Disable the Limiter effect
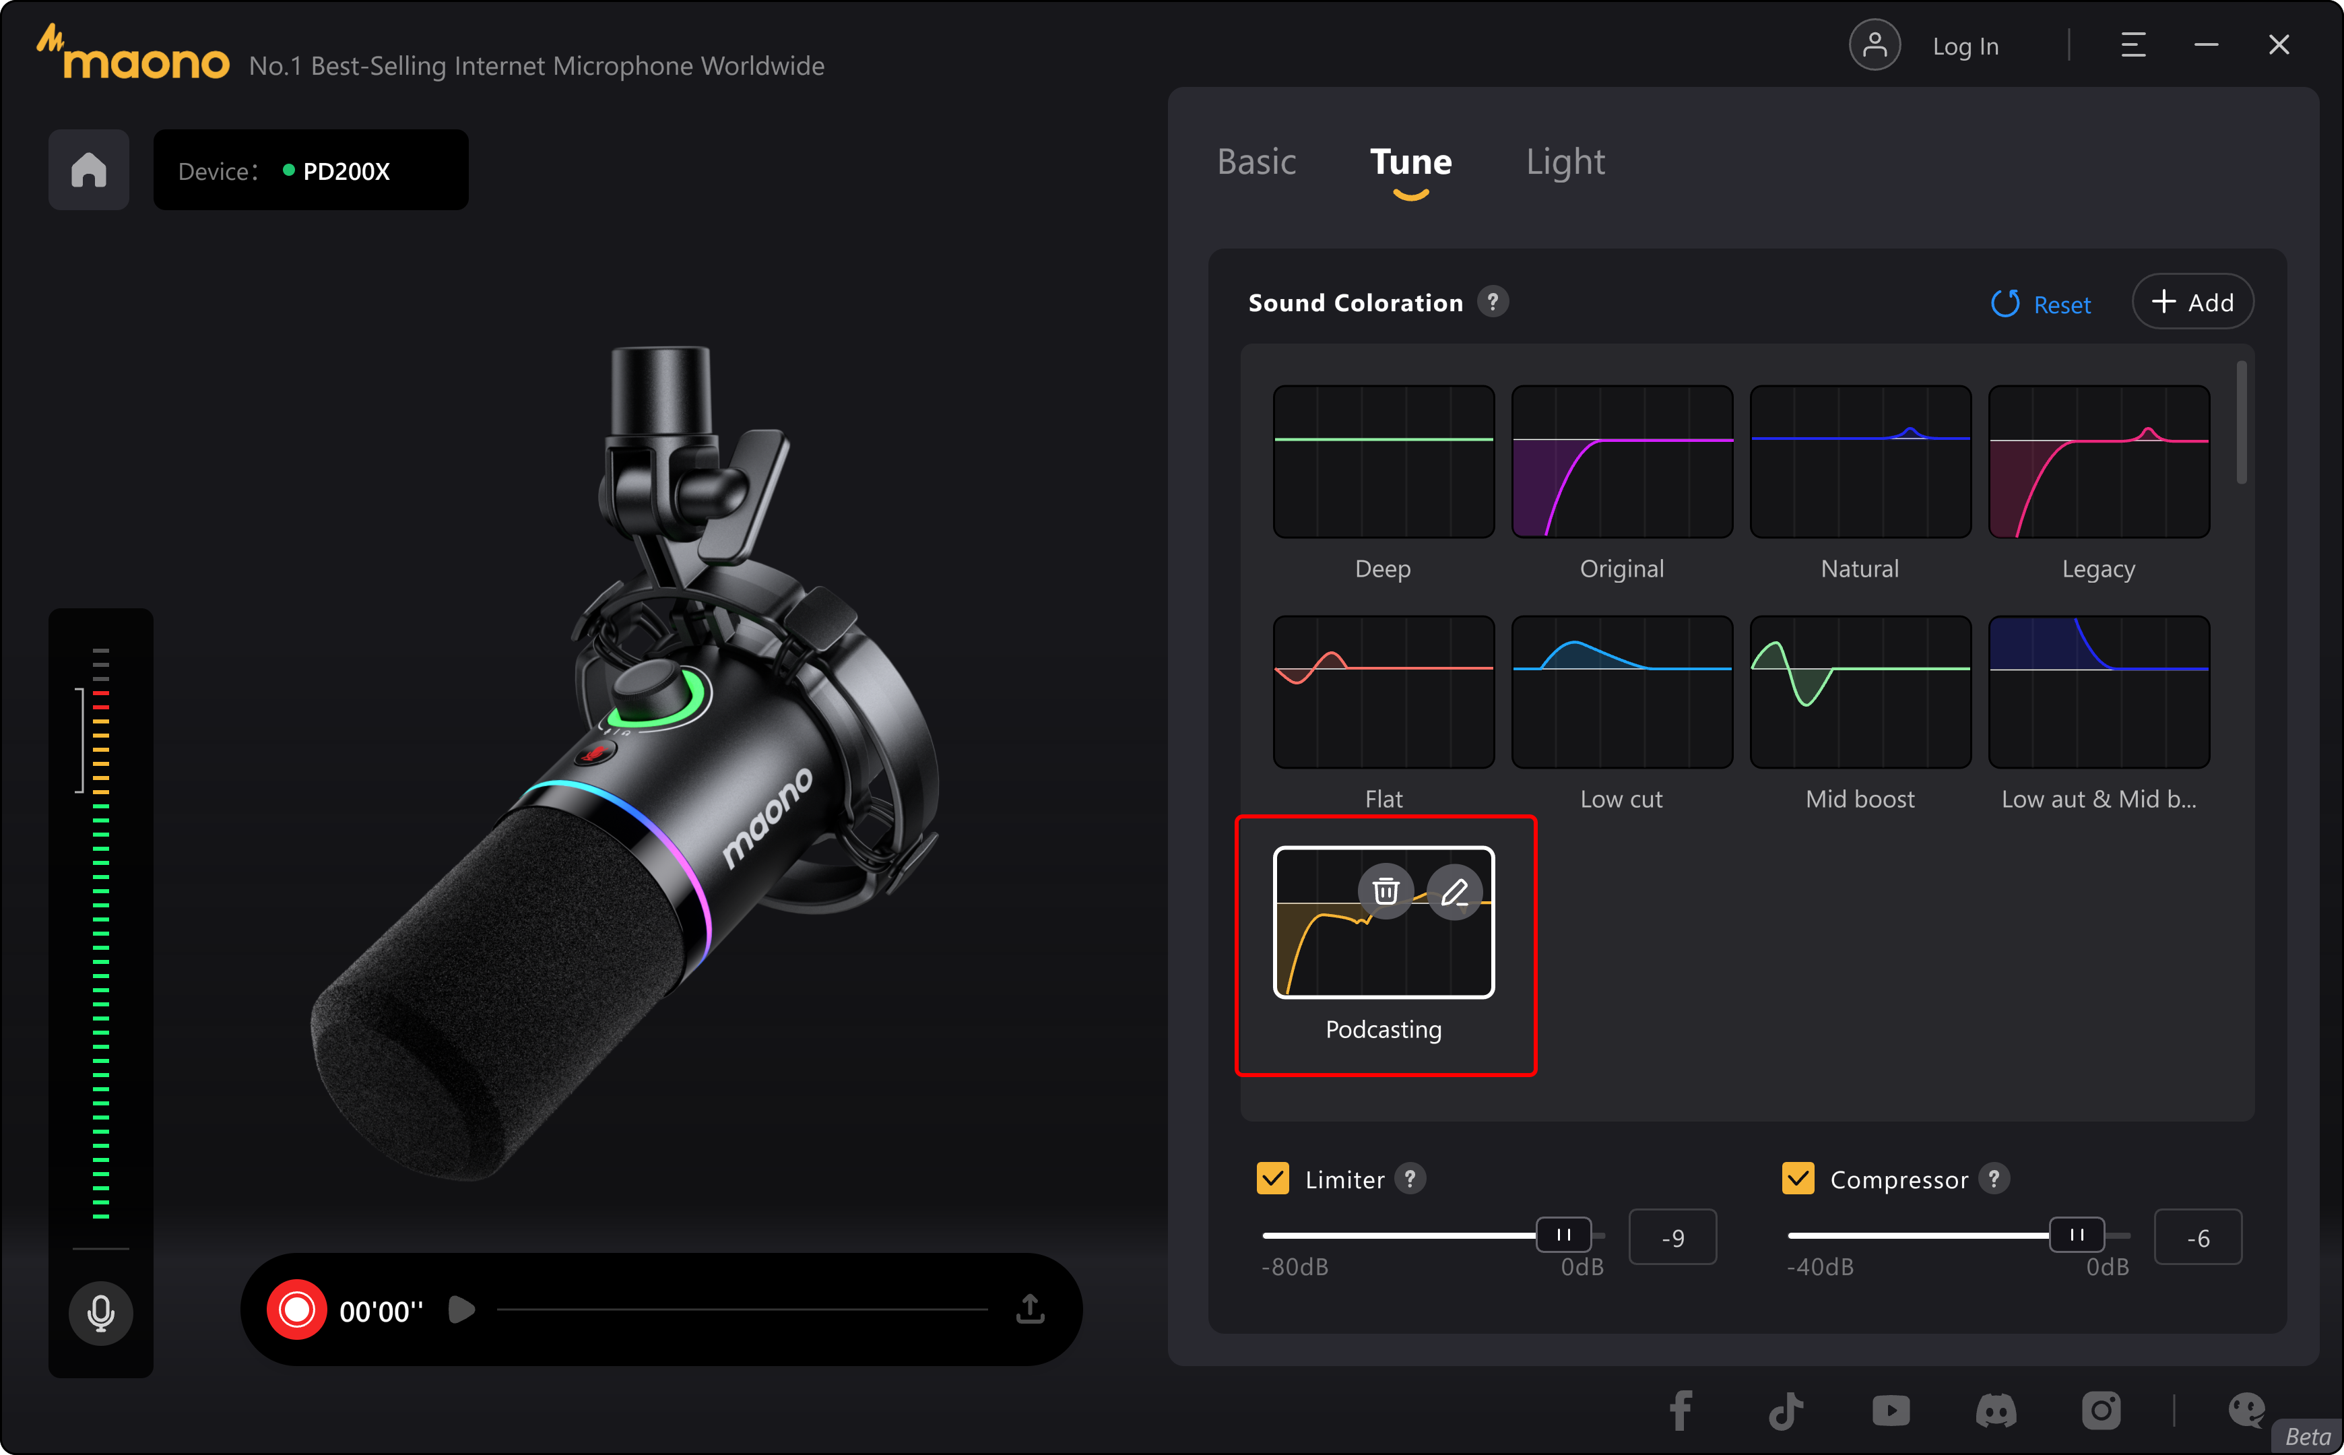Screen dimensions: 2344x1455 tap(1272, 1178)
